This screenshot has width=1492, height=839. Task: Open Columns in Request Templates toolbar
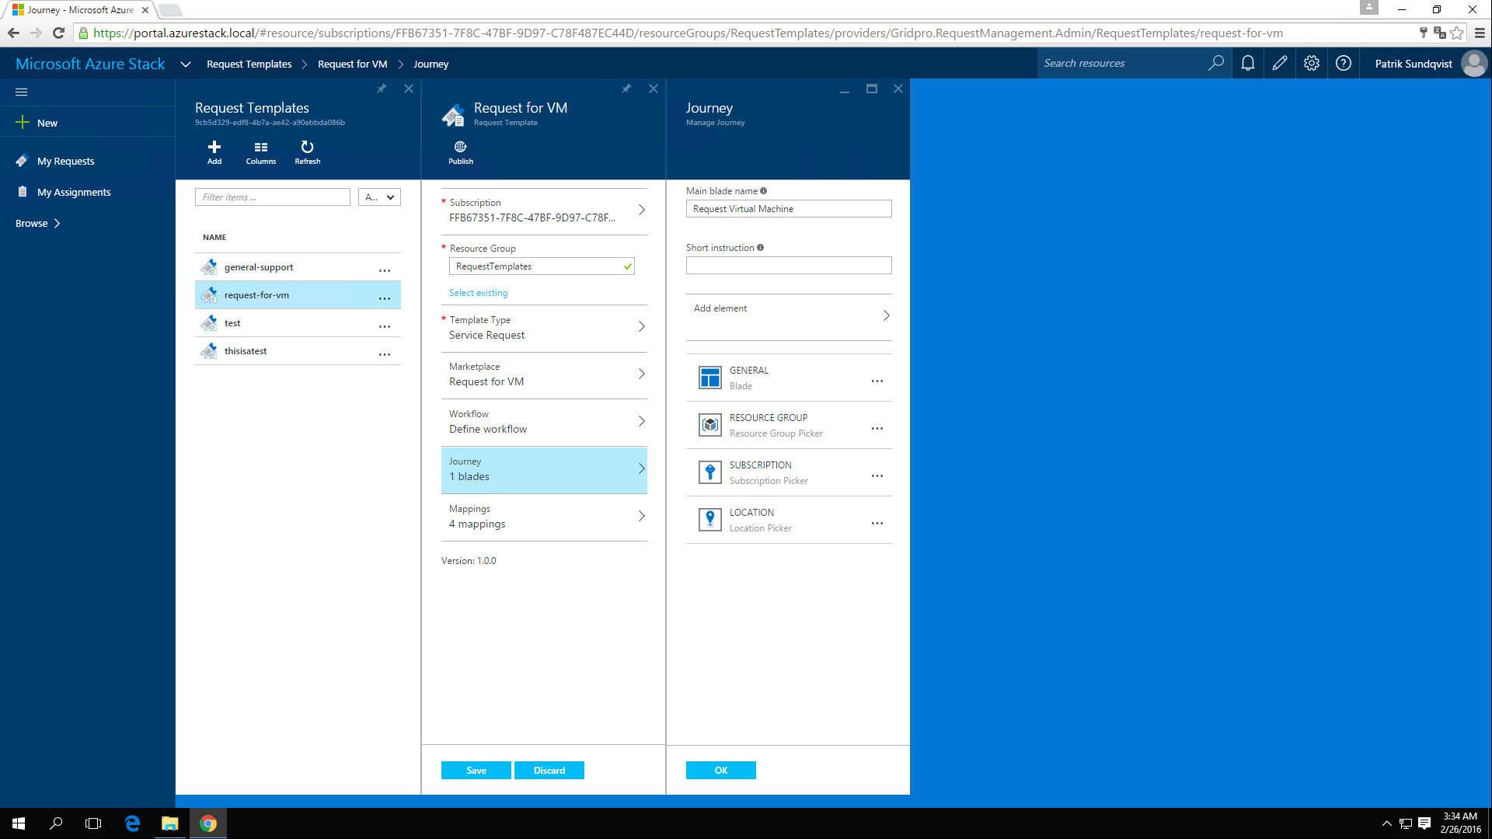261,152
